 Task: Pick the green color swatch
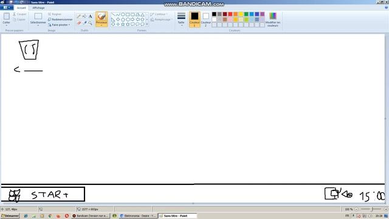pyautogui.click(x=246, y=14)
